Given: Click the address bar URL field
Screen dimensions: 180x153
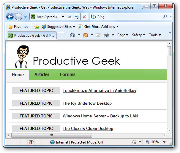Looking at the screenshot, I should click(x=48, y=17).
